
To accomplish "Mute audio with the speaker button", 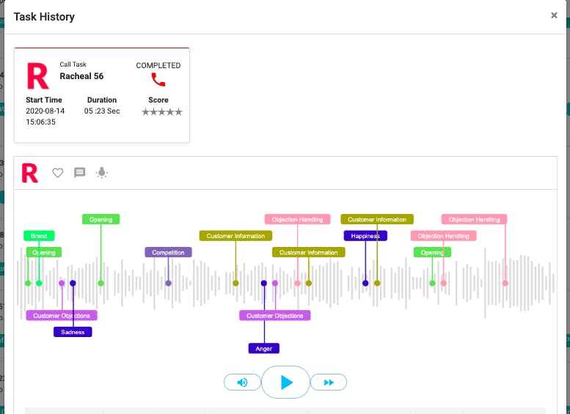I will (x=242, y=382).
